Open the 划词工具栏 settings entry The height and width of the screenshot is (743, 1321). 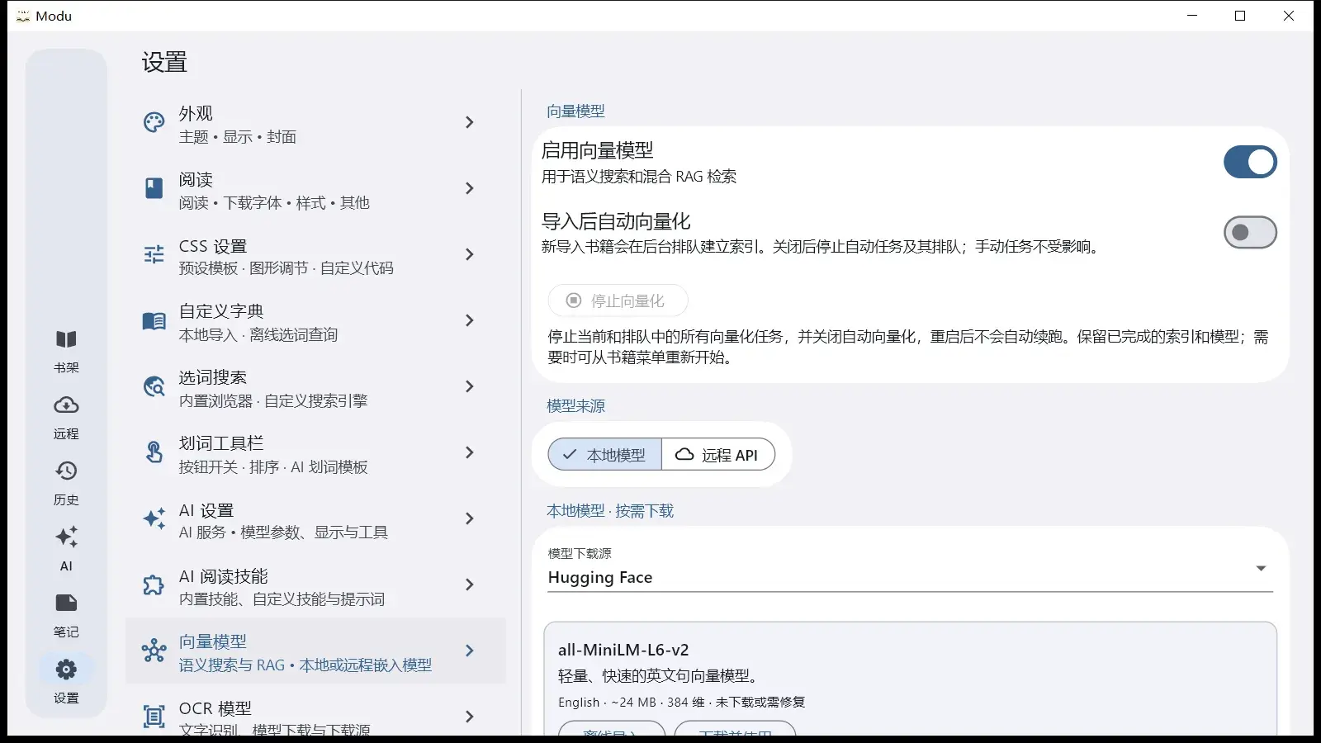pos(315,452)
